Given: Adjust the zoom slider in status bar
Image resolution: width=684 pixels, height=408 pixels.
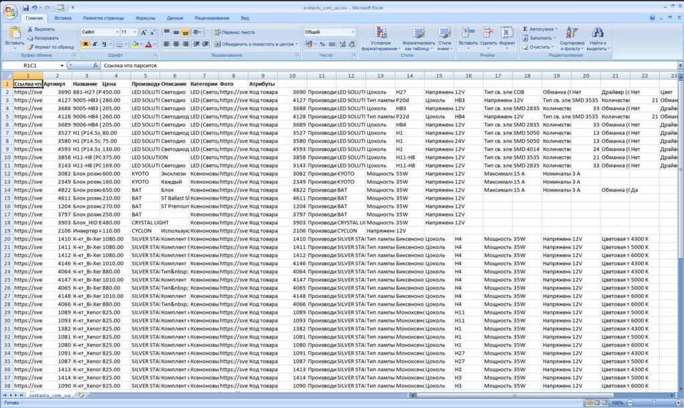Looking at the screenshot, I should [653, 403].
